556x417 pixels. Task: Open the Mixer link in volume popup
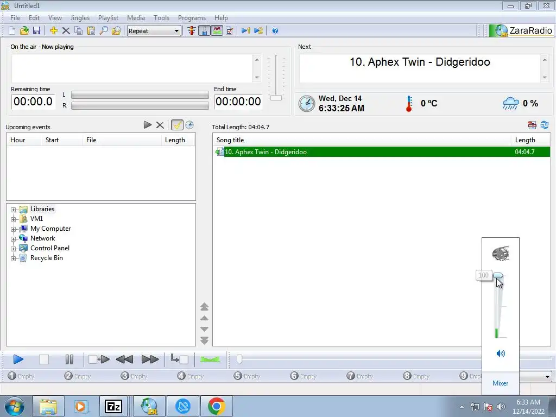(500, 383)
